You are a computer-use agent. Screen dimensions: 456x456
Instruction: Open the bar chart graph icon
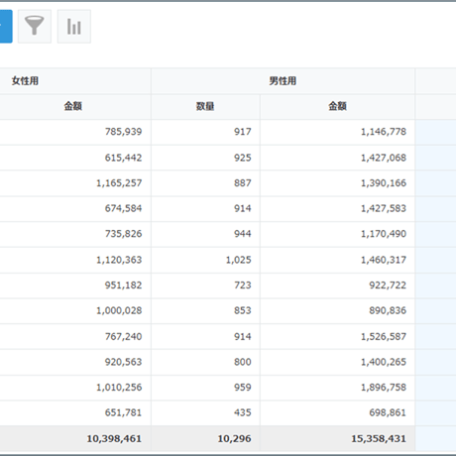pos(74,27)
